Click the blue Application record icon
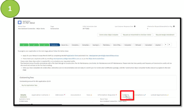This screenshot has width=184, height=110. (20, 22)
